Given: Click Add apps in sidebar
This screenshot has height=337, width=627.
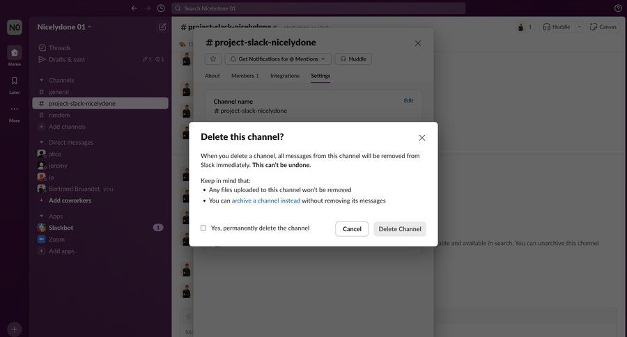Looking at the screenshot, I should point(61,251).
